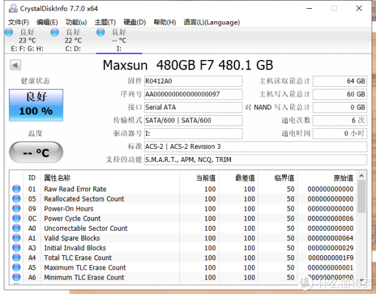This screenshot has height=294, width=376.
Task: Click raw value 000000000064
Action: 330,238
